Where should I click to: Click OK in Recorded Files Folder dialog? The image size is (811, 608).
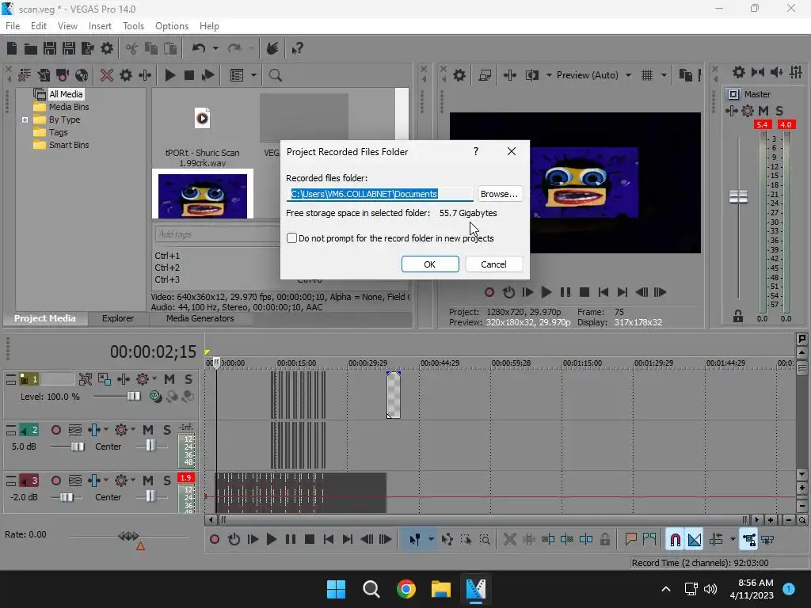point(430,264)
